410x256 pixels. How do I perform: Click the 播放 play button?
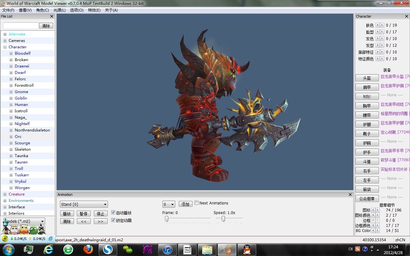click(x=67, y=213)
